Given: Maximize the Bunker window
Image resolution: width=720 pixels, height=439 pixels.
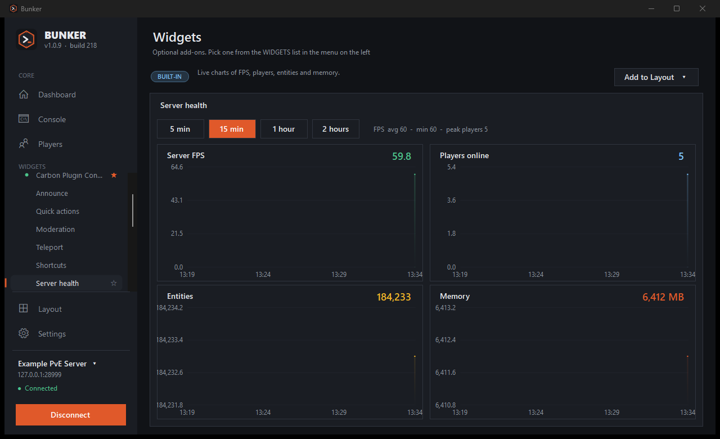Looking at the screenshot, I should pos(677,8).
